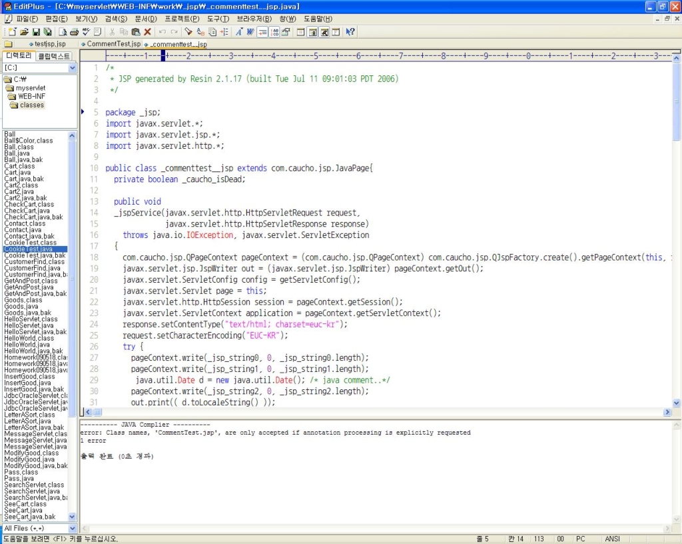Select the WEB-INF folder in the tree
Image resolution: width=682 pixels, height=544 pixels.
[27, 96]
